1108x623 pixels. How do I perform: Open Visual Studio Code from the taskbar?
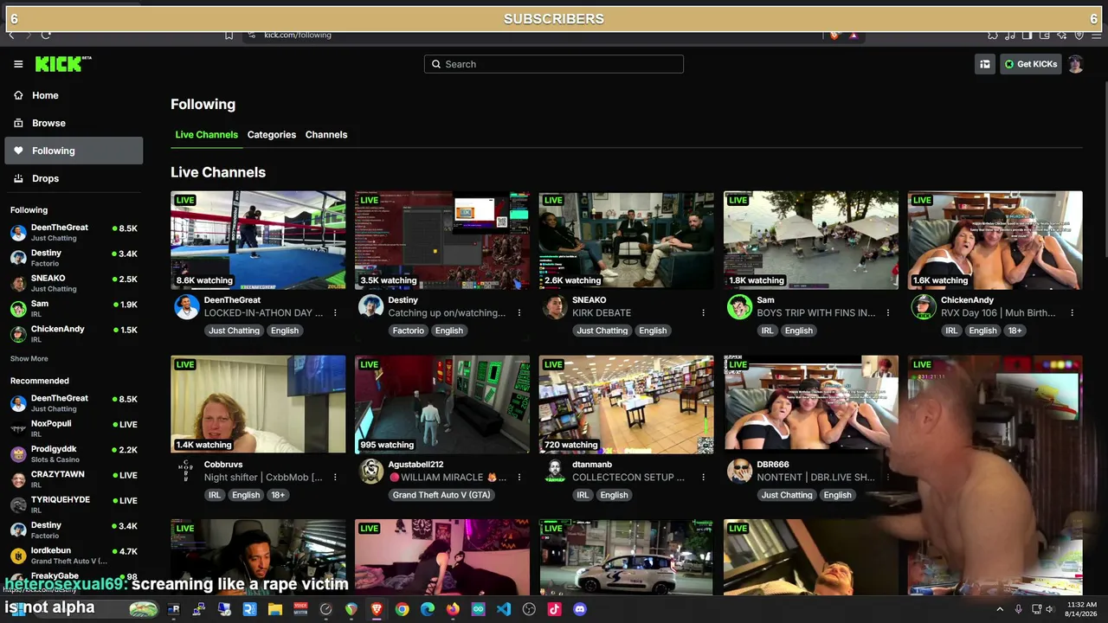pos(504,609)
